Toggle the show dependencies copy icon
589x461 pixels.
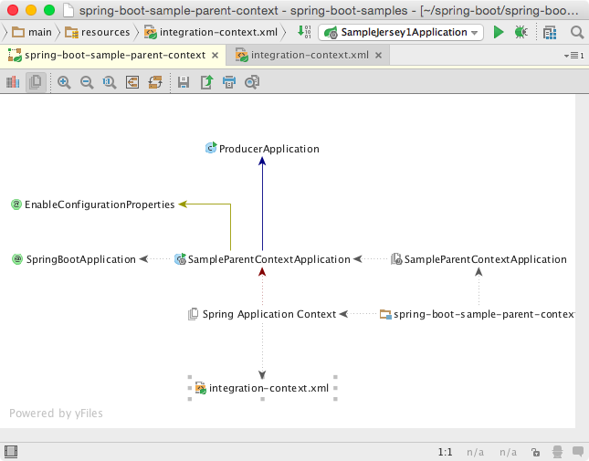(x=36, y=82)
